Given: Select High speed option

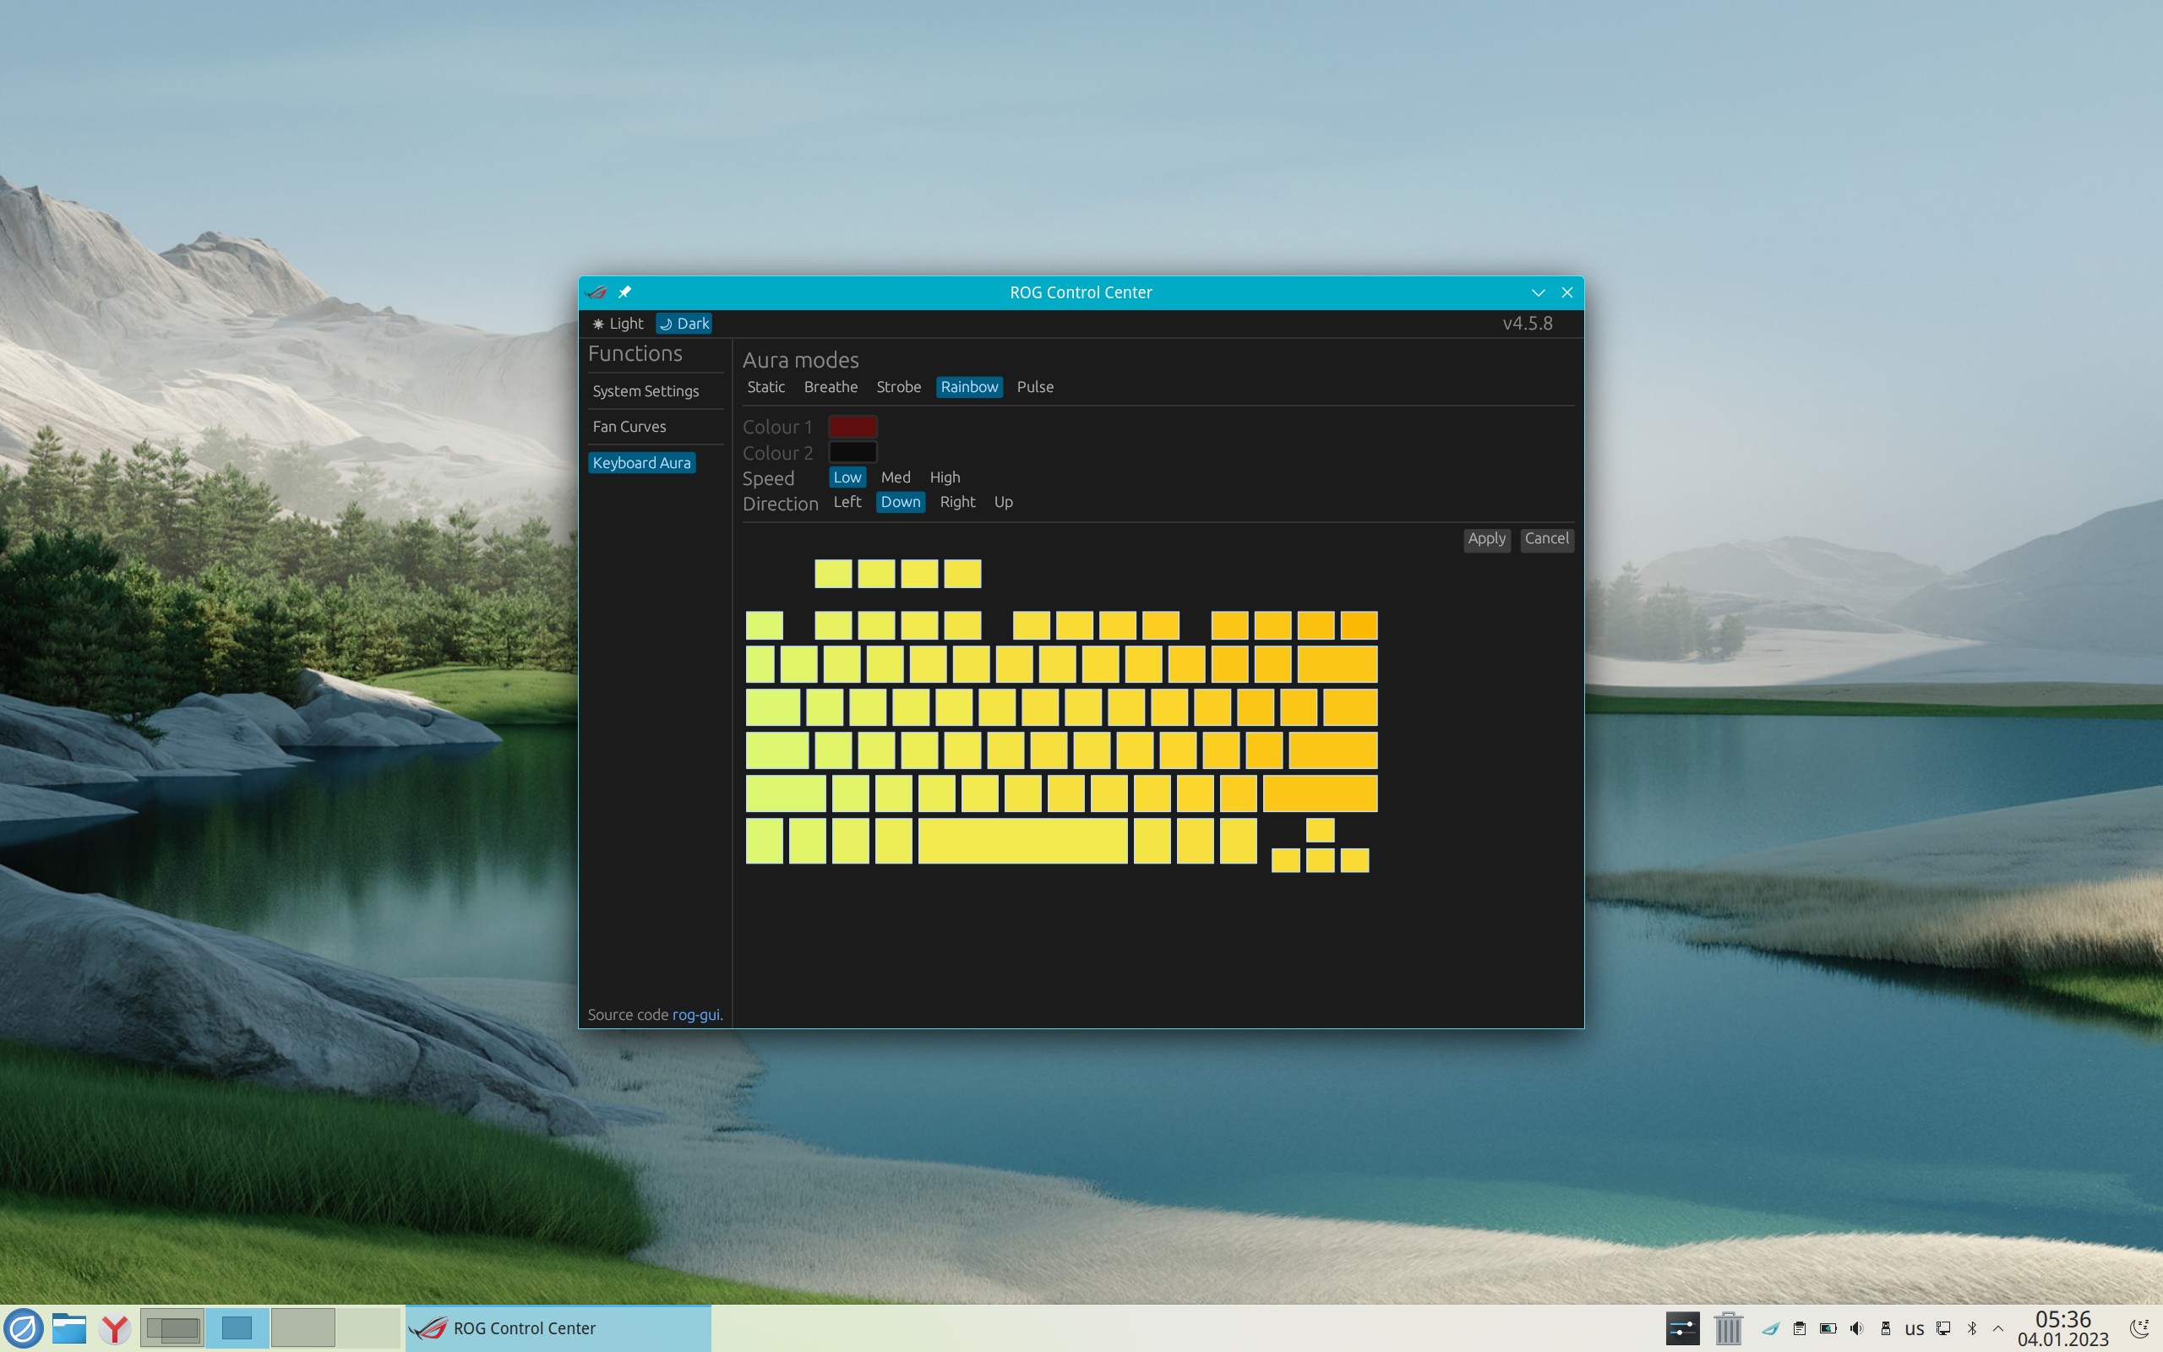Looking at the screenshot, I should click(944, 477).
